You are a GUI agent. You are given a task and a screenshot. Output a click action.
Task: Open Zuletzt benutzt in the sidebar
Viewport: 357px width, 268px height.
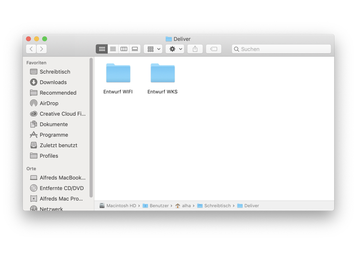tap(58, 145)
